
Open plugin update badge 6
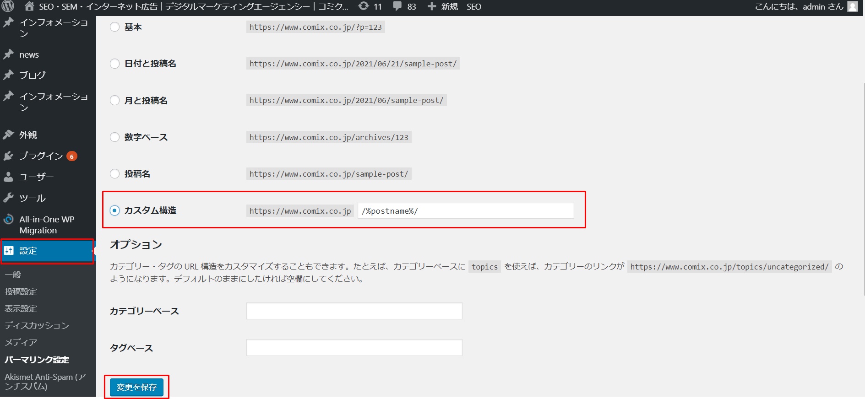(71, 156)
